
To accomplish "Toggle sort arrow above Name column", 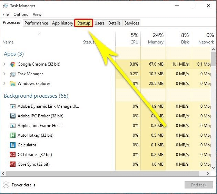I will [x=40, y=33].
